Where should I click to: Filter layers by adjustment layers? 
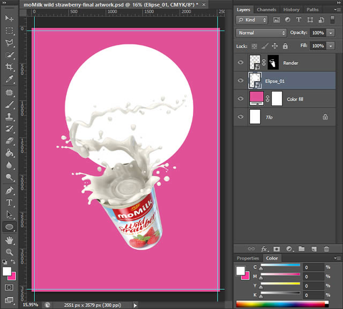287,20
